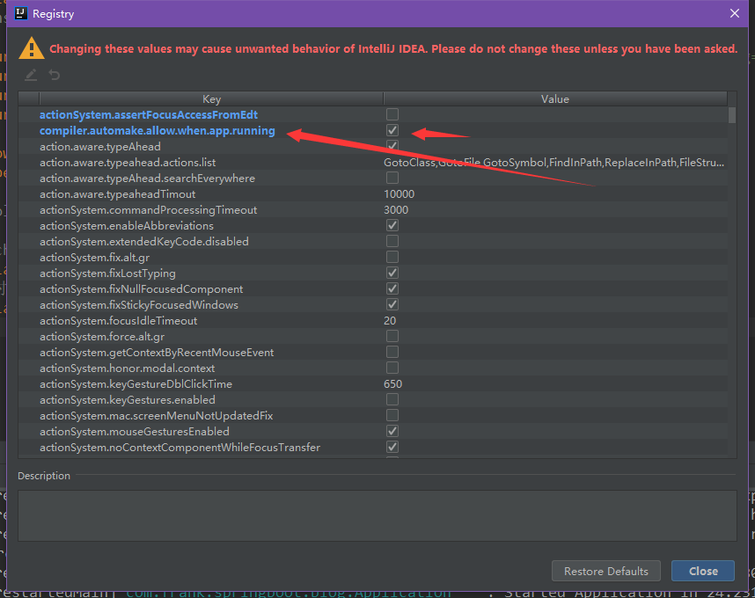The height and width of the screenshot is (598, 755).
Task: Click the registry table scrollbar thumb
Action: coord(732,115)
